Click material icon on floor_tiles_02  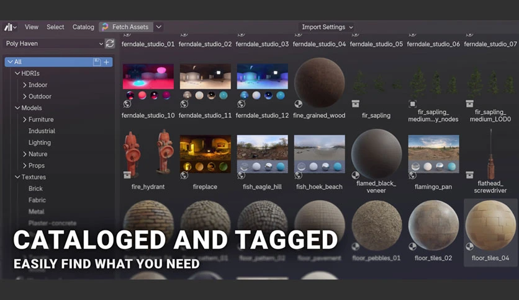pos(412,247)
